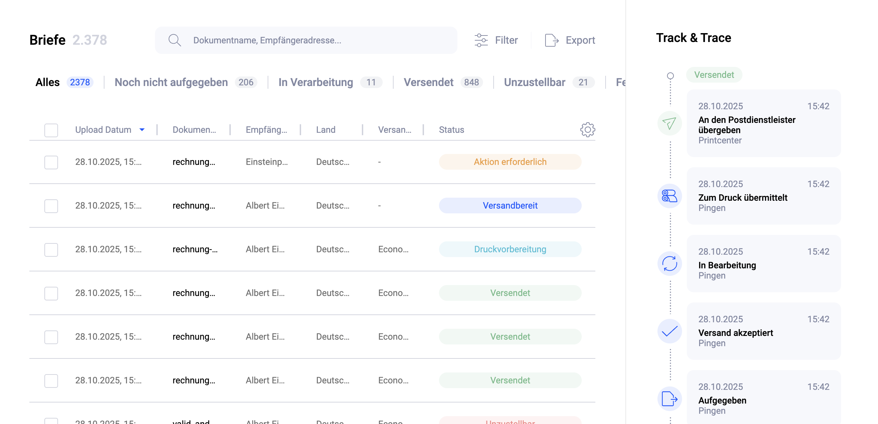Screen dimensions: 878x424
Task: Toggle the select-all checkbox in the table header
Action: [x=51, y=130]
